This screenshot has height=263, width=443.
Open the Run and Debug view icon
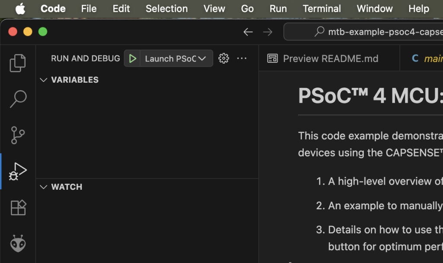point(18,171)
